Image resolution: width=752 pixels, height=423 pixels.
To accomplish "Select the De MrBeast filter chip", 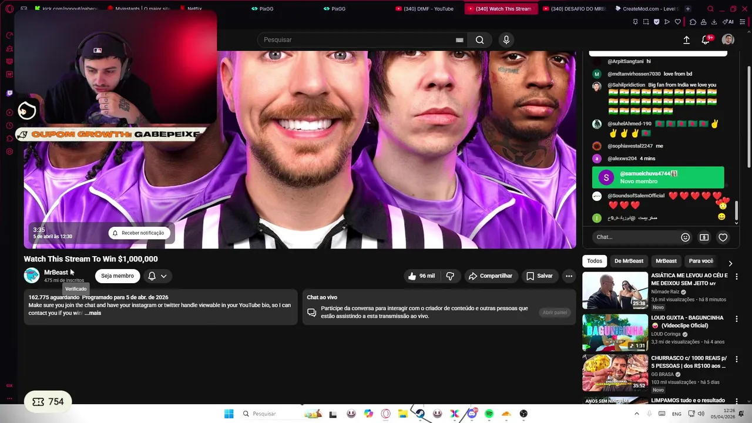I will click(629, 261).
